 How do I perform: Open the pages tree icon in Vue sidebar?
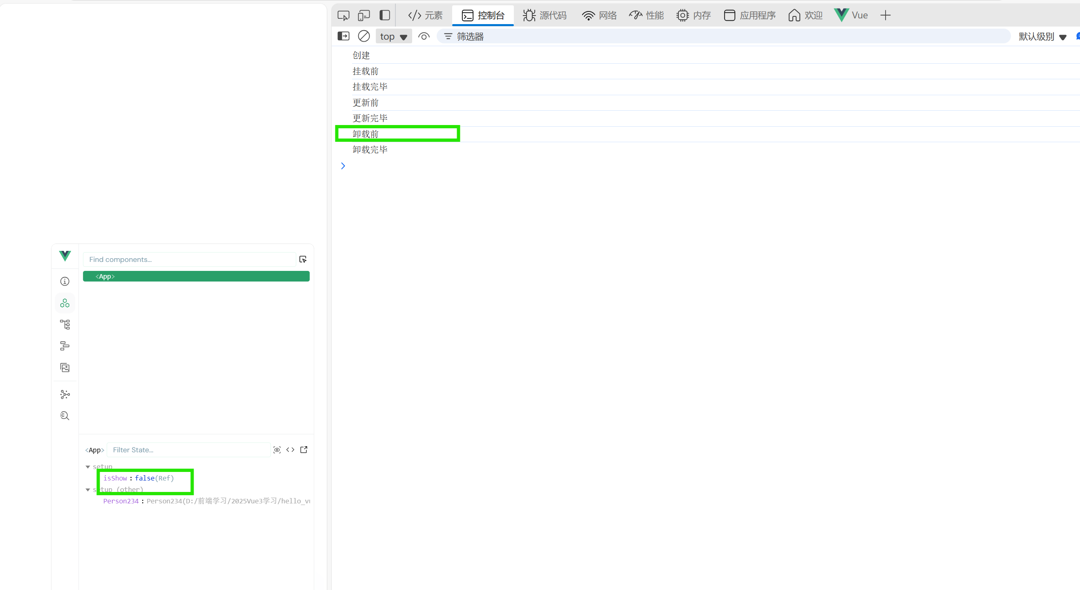pos(65,324)
